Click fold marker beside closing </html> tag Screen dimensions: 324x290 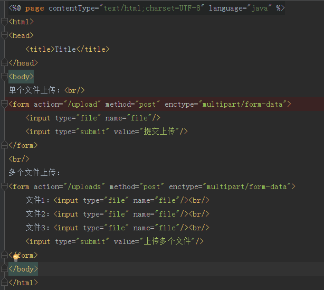click(x=5, y=283)
